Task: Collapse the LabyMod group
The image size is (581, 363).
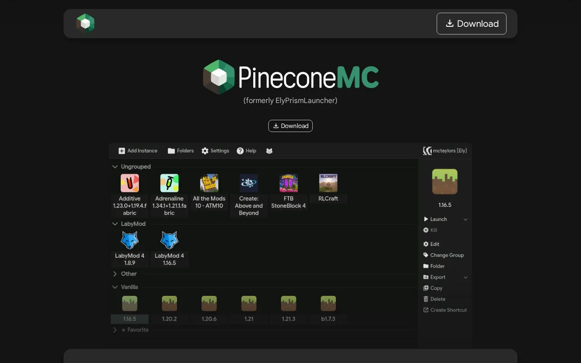Action: tap(115, 224)
